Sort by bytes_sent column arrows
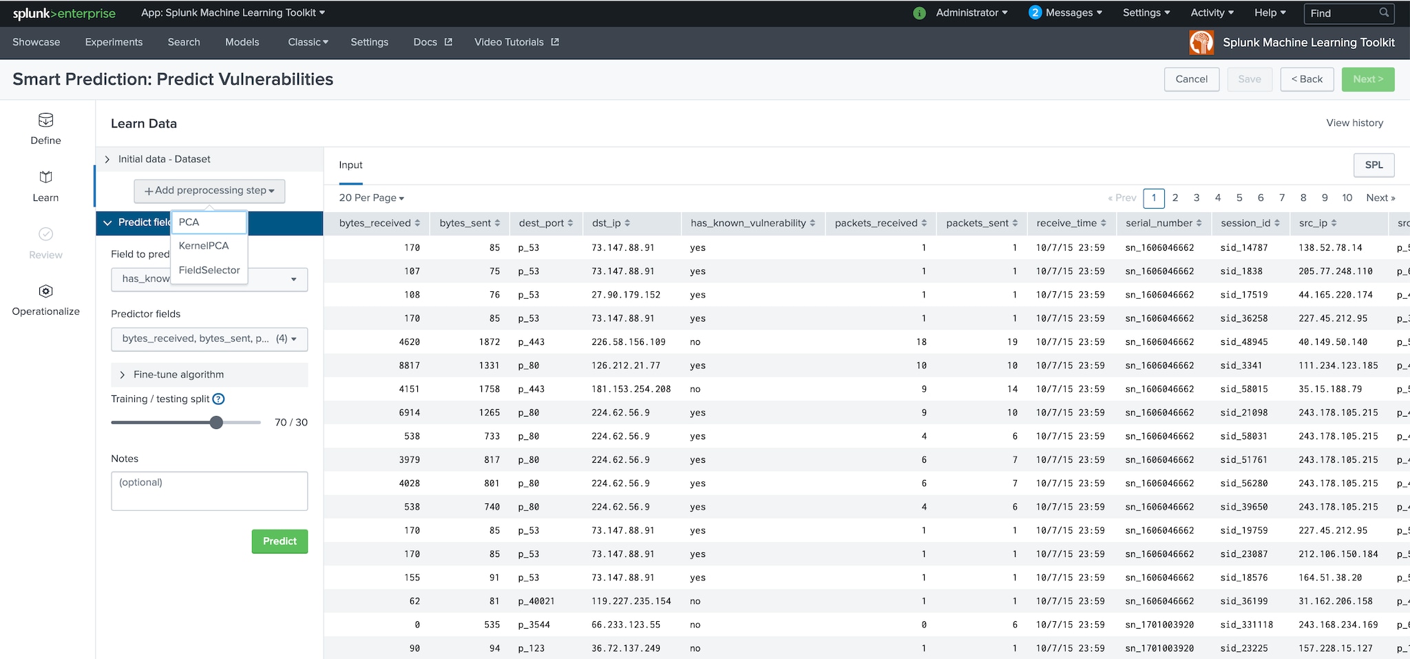The image size is (1410, 659). click(x=497, y=223)
